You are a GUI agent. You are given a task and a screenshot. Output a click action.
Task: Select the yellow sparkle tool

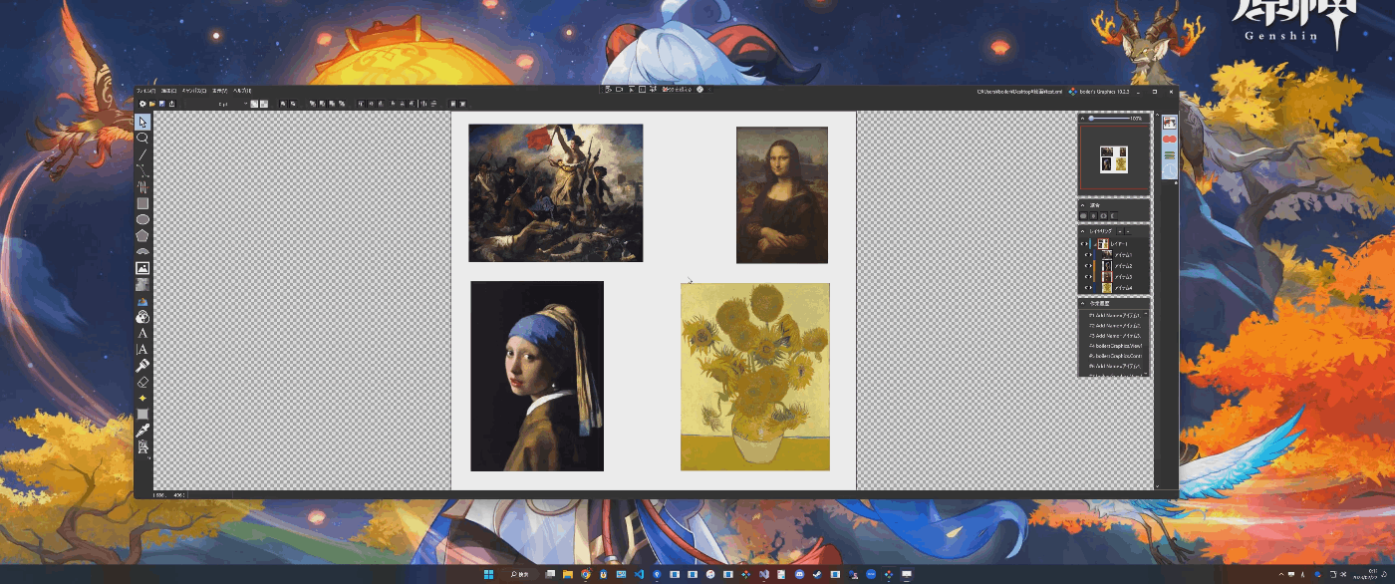click(x=142, y=398)
